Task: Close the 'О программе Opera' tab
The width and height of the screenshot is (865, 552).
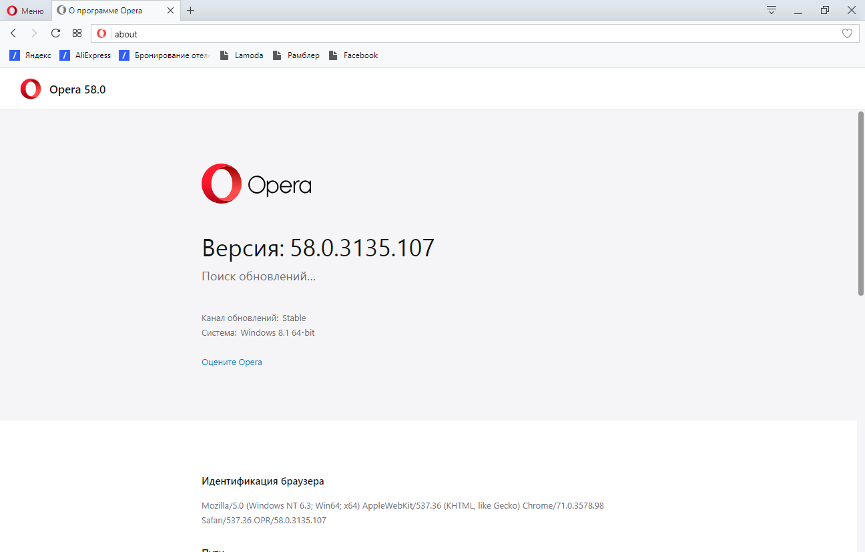Action: tap(170, 11)
